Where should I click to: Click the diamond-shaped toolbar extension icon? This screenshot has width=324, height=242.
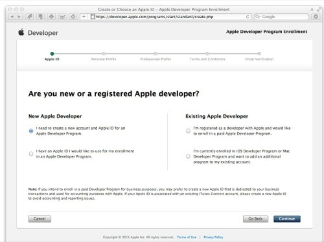tap(51, 17)
